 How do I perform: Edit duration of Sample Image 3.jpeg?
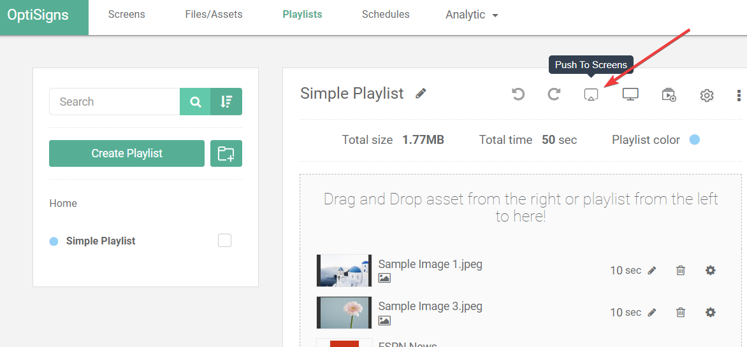pyautogui.click(x=652, y=312)
